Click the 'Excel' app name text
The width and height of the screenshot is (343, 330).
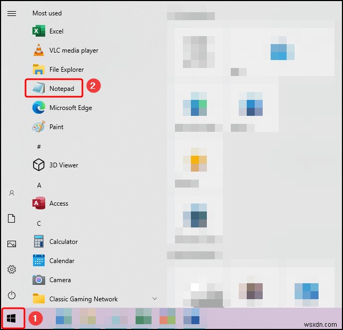pos(56,31)
